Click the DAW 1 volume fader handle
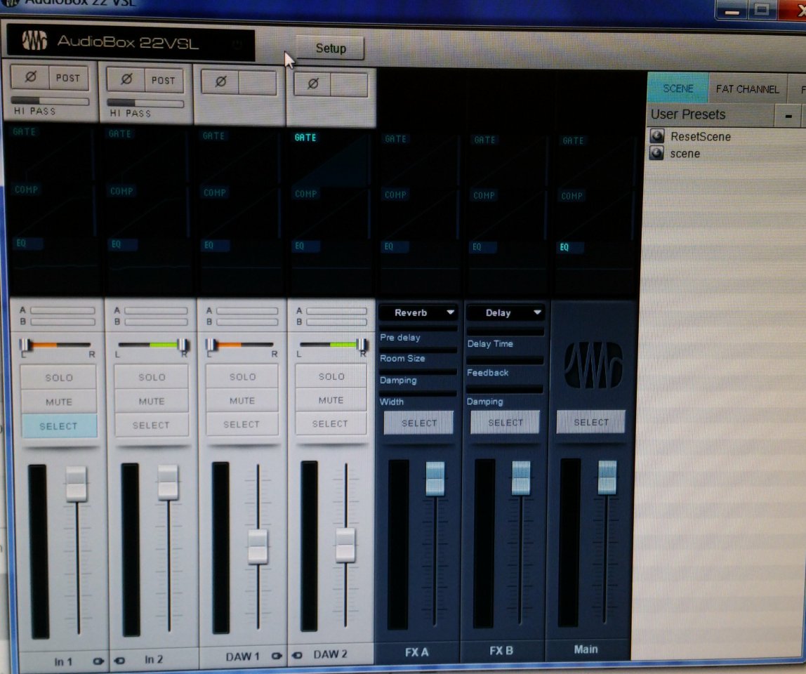806x674 pixels. click(258, 546)
